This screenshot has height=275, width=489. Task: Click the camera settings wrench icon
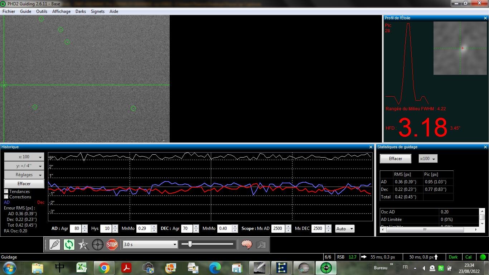(x=261, y=245)
